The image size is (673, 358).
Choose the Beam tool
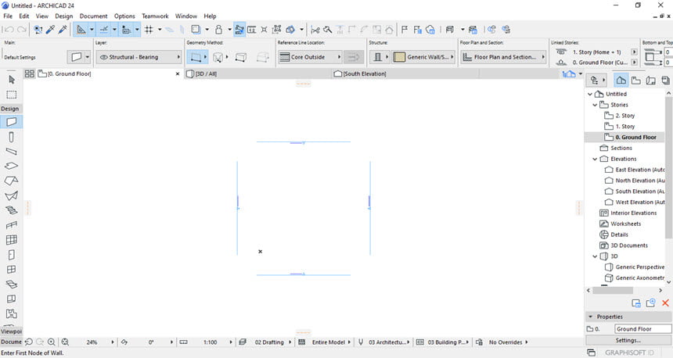coord(12,152)
